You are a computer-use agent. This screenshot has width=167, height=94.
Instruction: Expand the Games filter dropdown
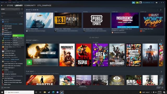(x=17, y=13)
